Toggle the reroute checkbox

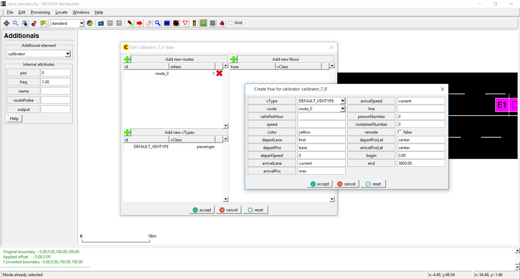[x=400, y=132]
